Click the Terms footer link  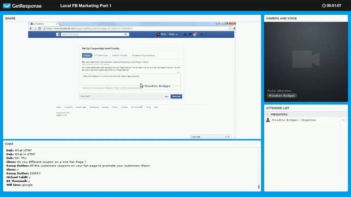click(x=149, y=107)
